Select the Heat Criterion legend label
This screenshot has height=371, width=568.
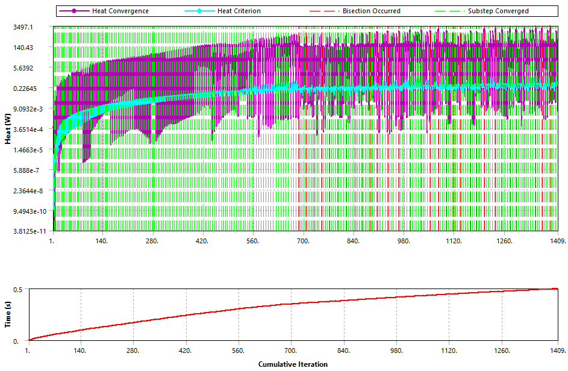pyautogui.click(x=239, y=11)
